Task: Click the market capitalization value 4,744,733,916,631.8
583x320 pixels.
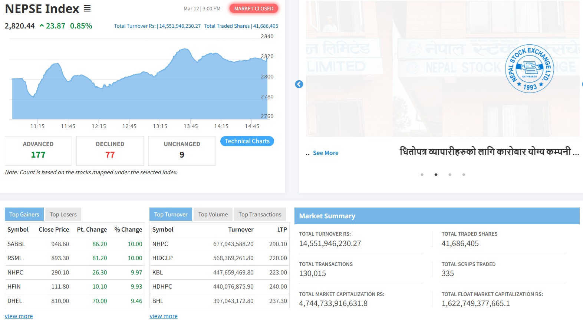Action: pos(333,304)
